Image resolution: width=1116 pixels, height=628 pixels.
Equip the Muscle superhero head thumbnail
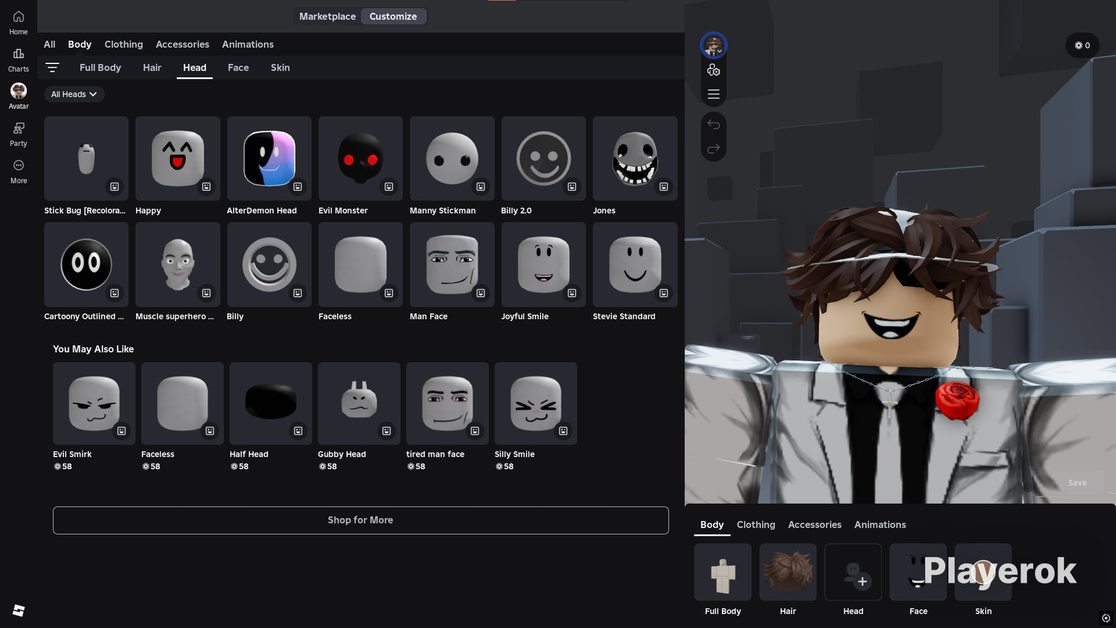[178, 264]
